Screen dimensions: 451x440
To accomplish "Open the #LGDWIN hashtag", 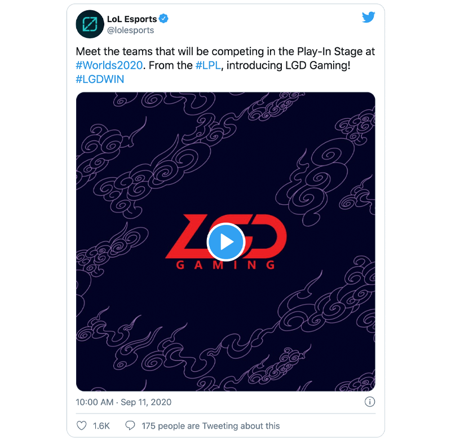I will tap(100, 79).
